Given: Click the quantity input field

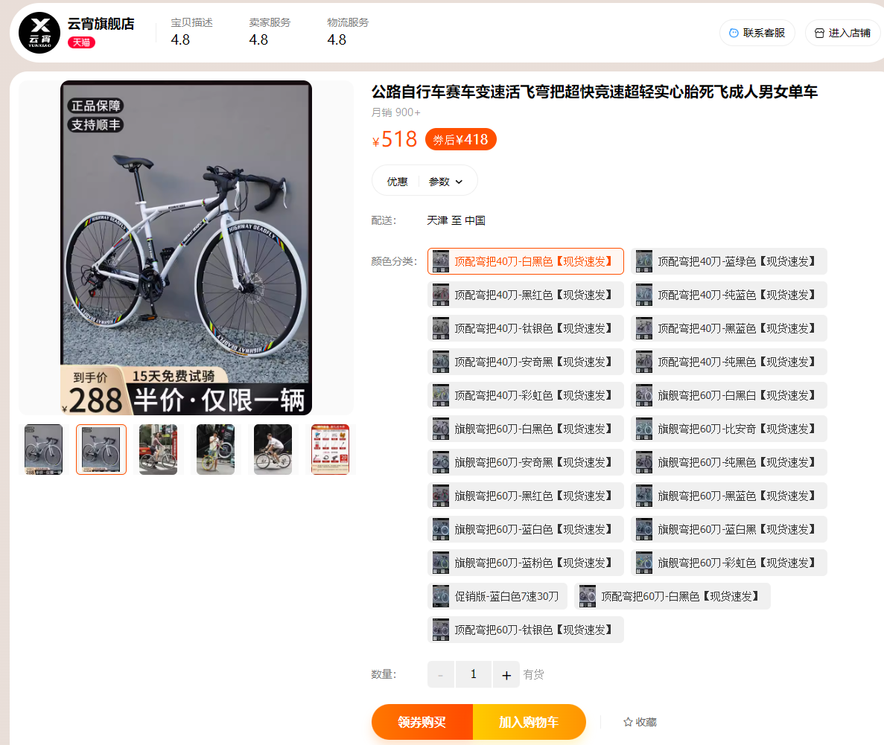Looking at the screenshot, I should (x=474, y=674).
